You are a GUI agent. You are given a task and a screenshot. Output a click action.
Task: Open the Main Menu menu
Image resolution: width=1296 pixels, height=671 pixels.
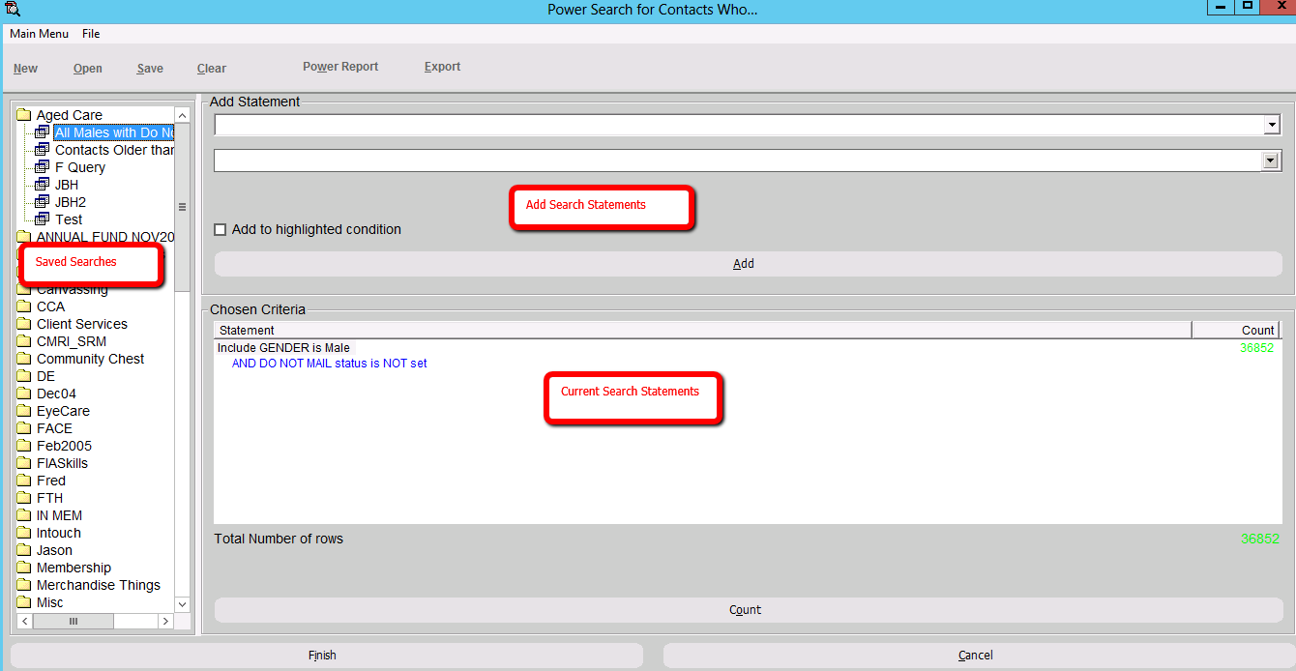39,34
